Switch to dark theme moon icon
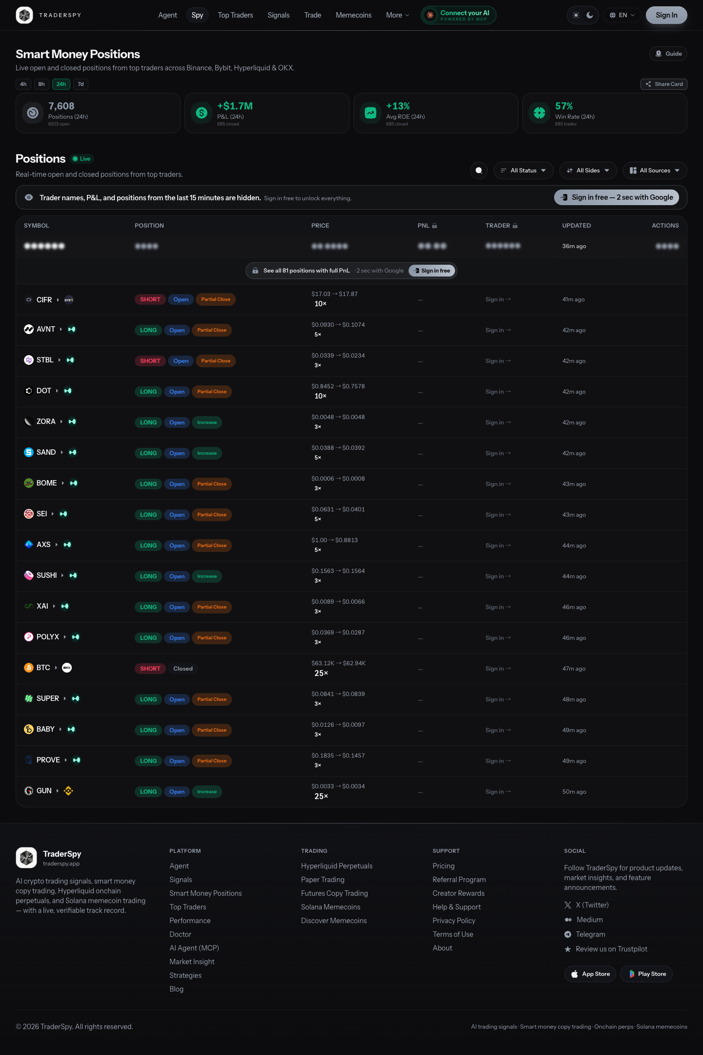 (x=590, y=15)
